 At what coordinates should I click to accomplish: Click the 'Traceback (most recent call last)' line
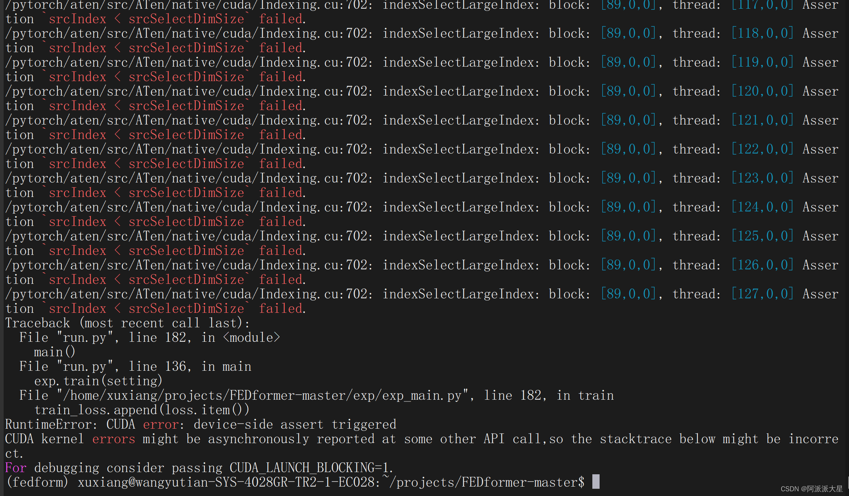(127, 323)
